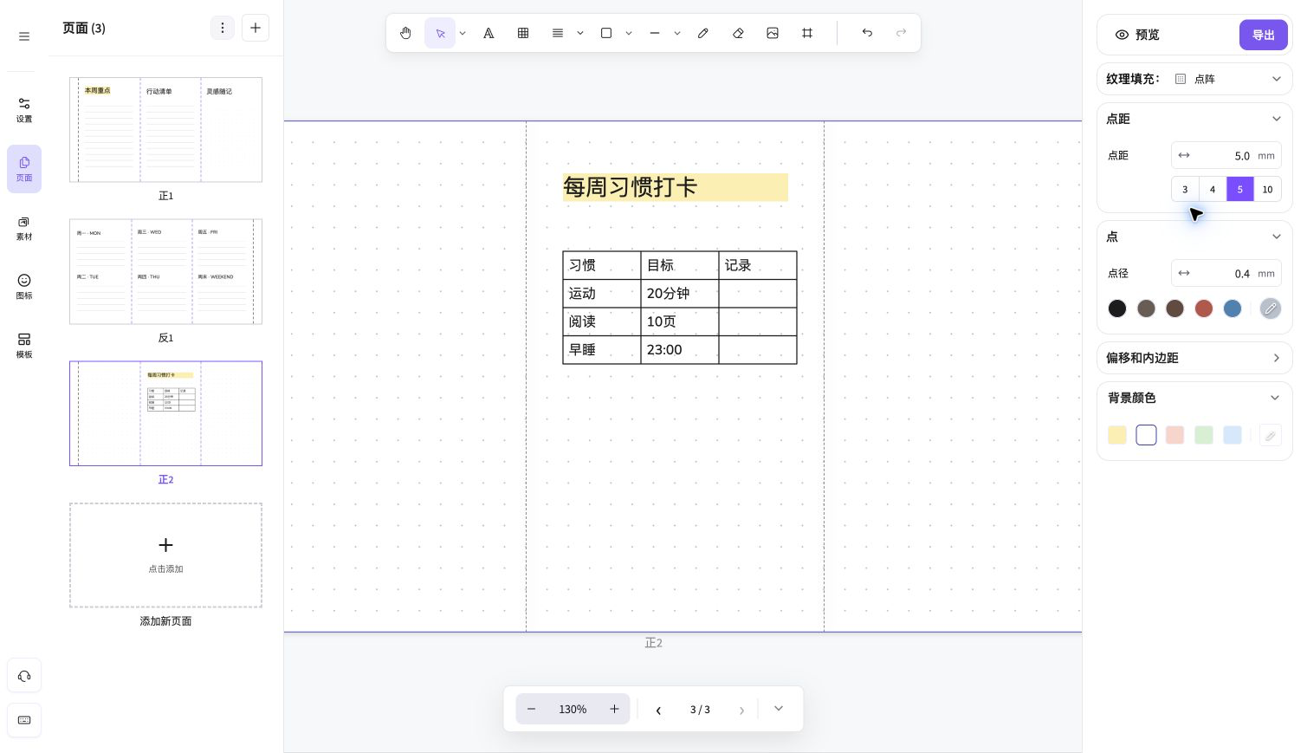Open custom background color picker
This screenshot has height=753, width=1307.
1271,435
